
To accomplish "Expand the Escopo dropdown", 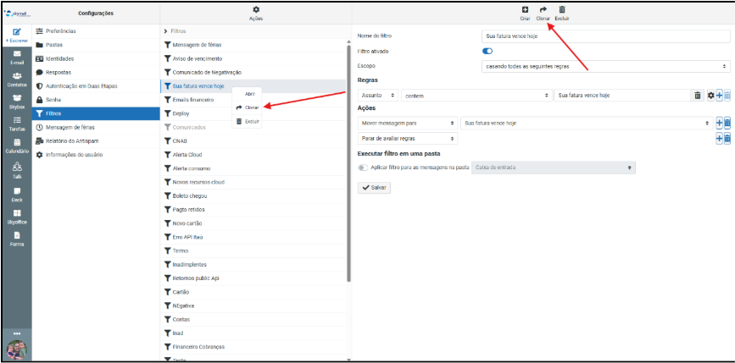I will [604, 65].
